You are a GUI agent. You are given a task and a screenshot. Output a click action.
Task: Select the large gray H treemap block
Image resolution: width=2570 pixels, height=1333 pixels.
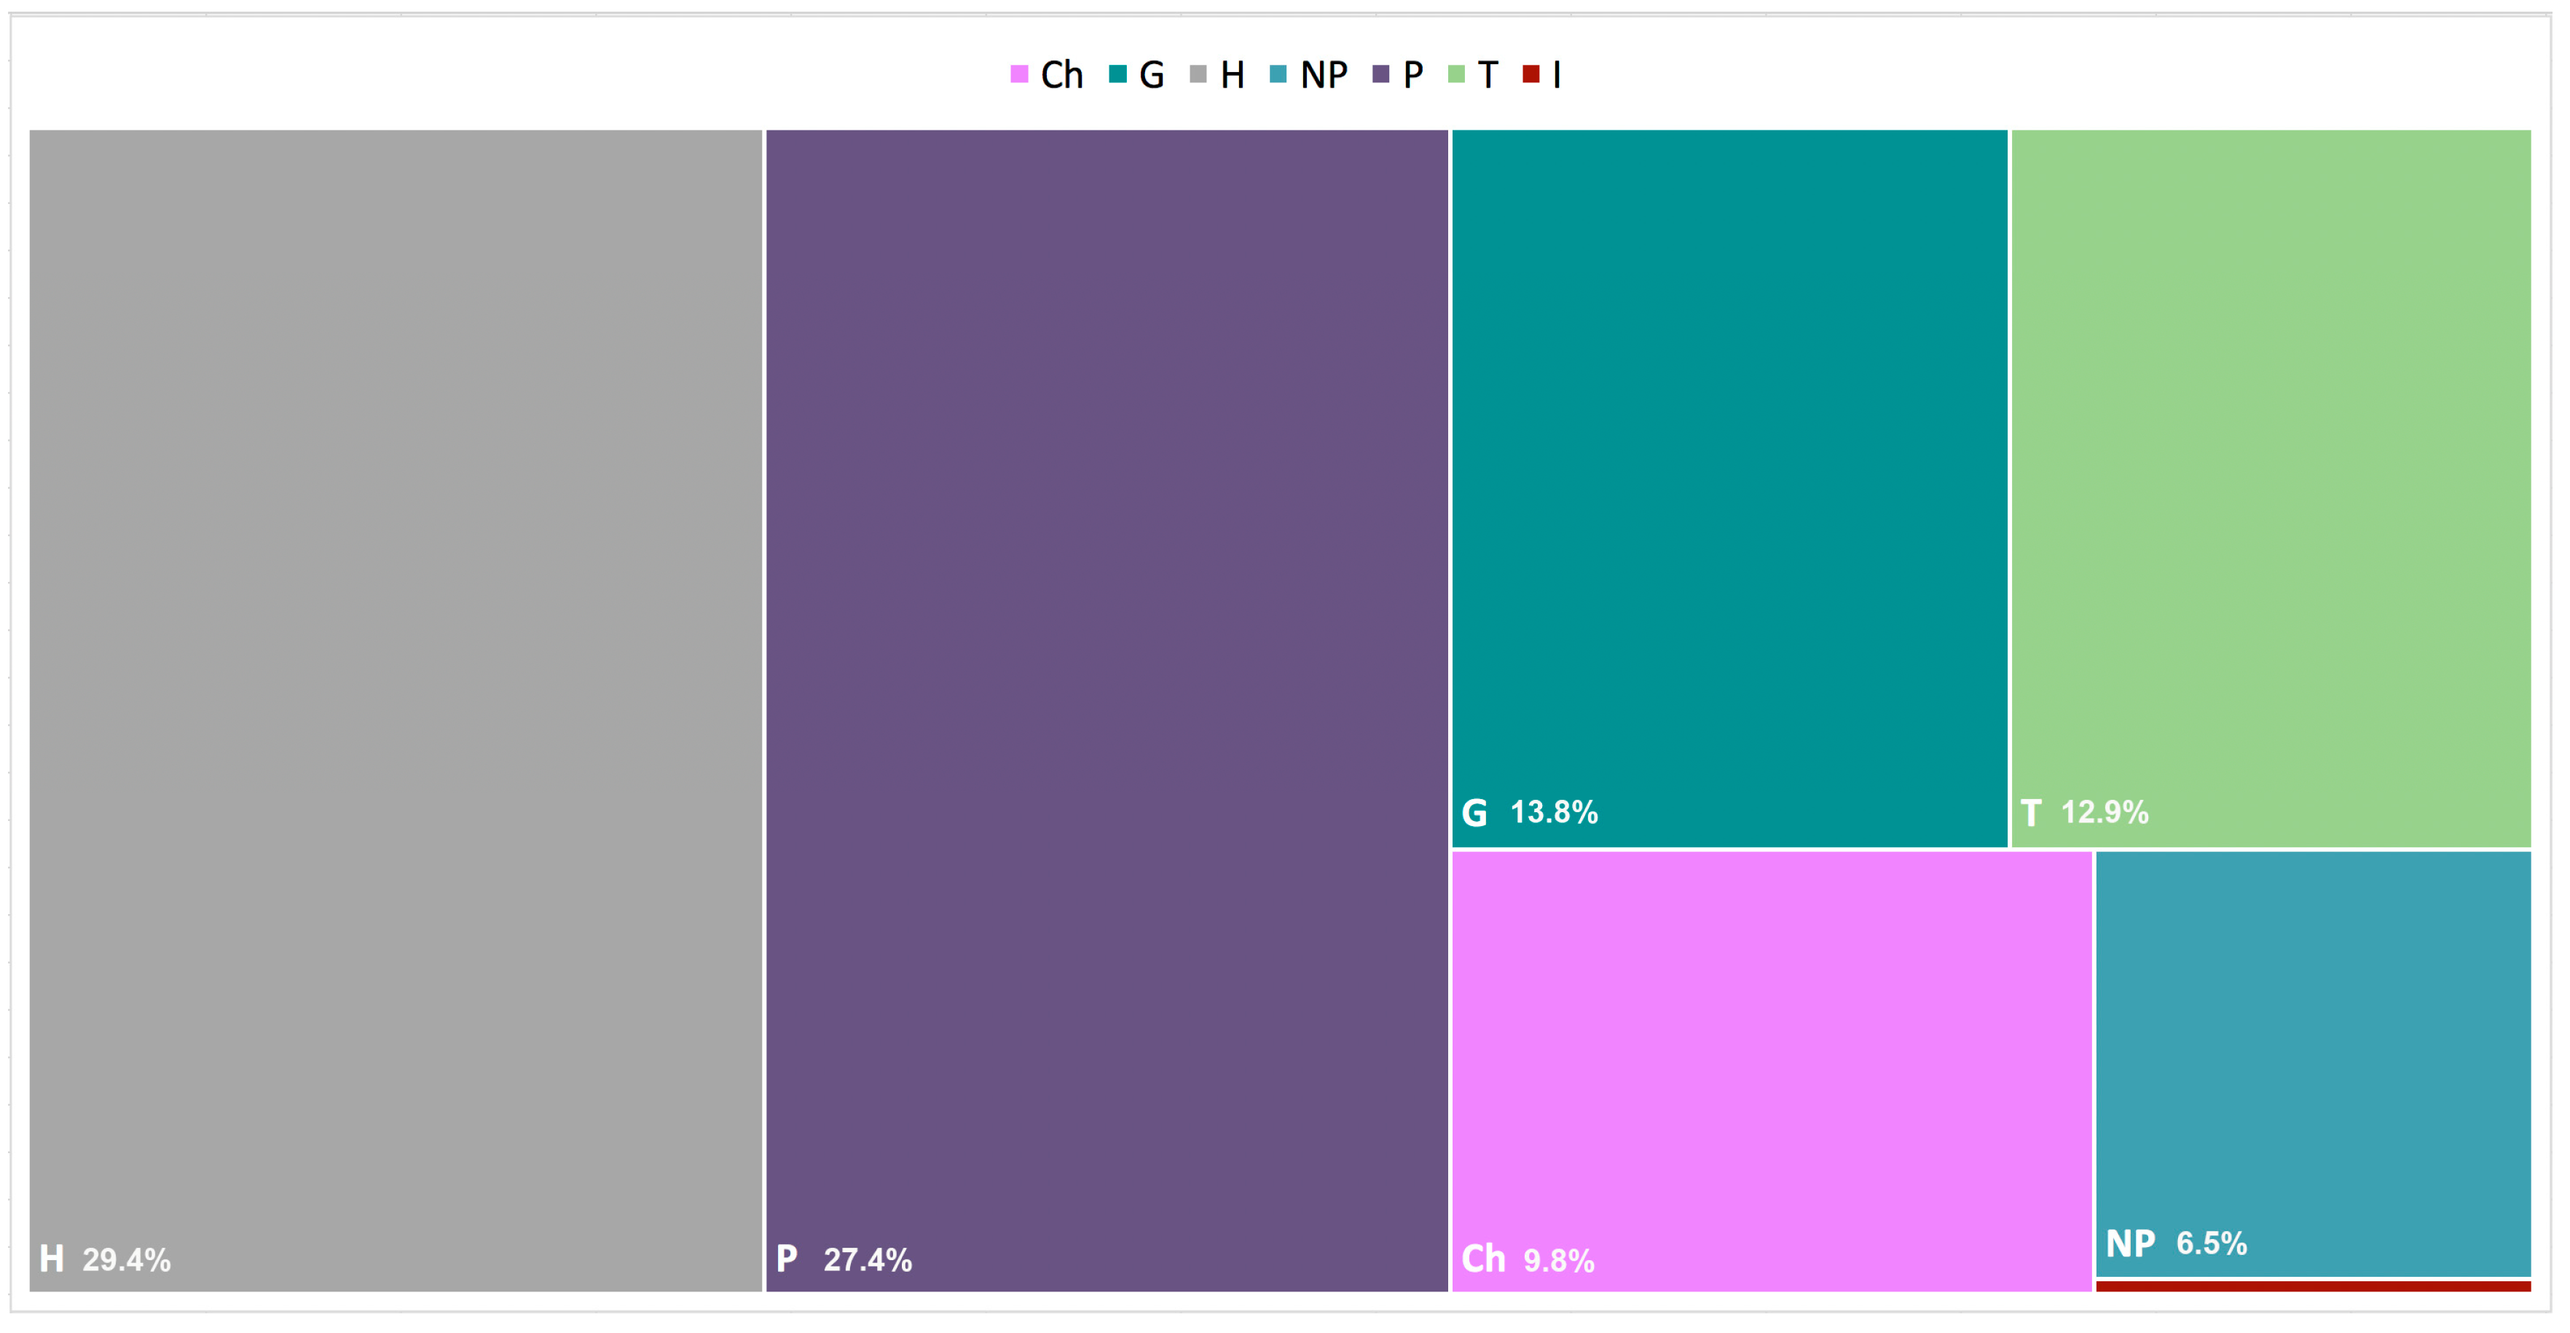pos(395,648)
